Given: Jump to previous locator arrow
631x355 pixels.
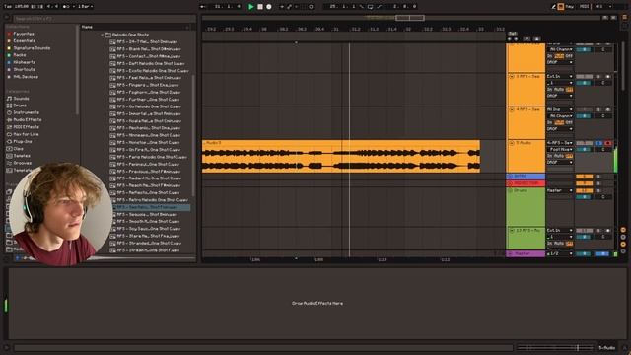Looking at the screenshot, I should pyautogui.click(x=509, y=39).
